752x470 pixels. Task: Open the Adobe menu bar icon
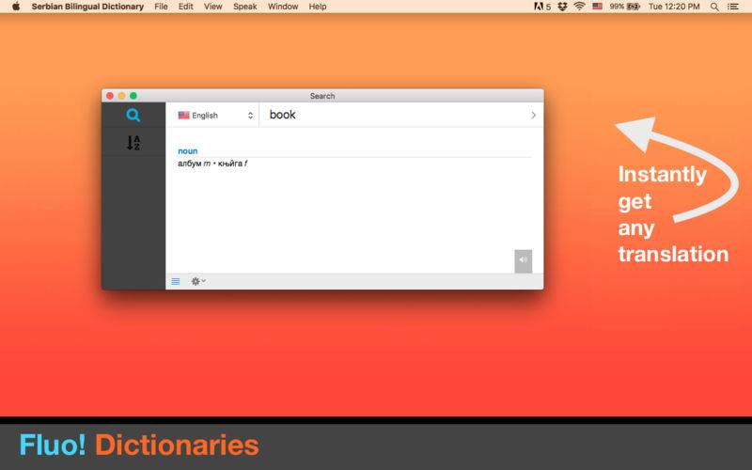point(542,7)
